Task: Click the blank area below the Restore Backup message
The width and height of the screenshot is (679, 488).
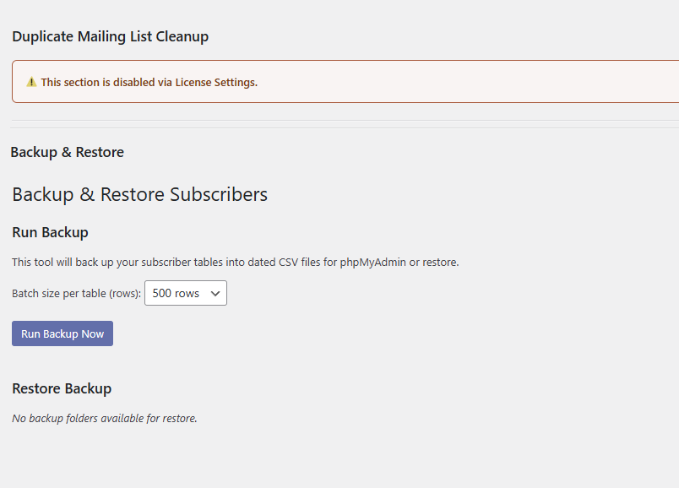Action: coord(338,456)
